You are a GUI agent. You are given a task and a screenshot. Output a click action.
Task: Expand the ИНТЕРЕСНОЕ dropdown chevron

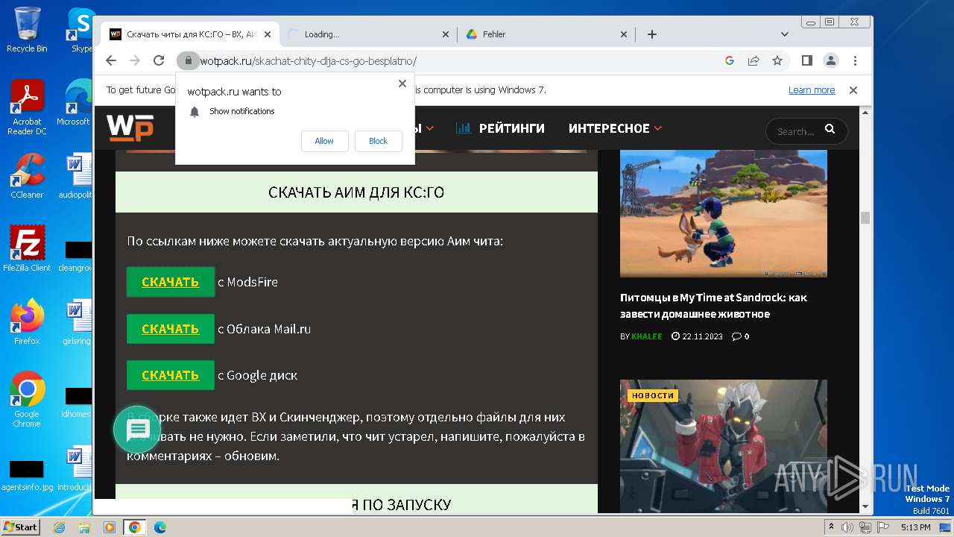[658, 128]
